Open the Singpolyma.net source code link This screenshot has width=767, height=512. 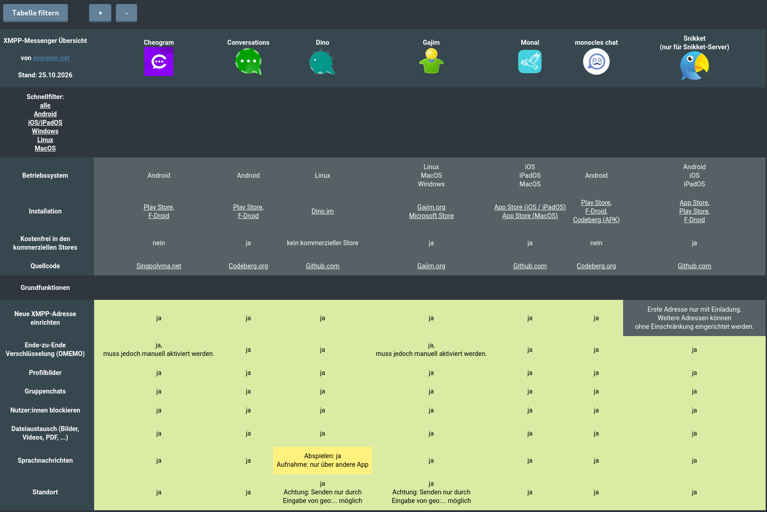coord(159,266)
